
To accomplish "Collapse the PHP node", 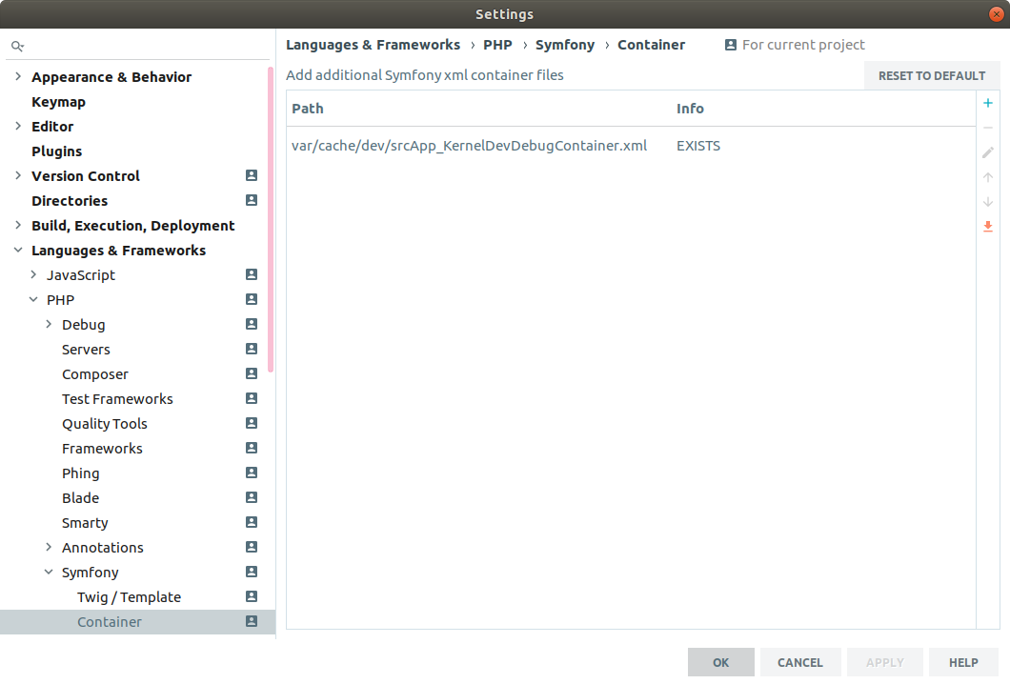I will 33,299.
